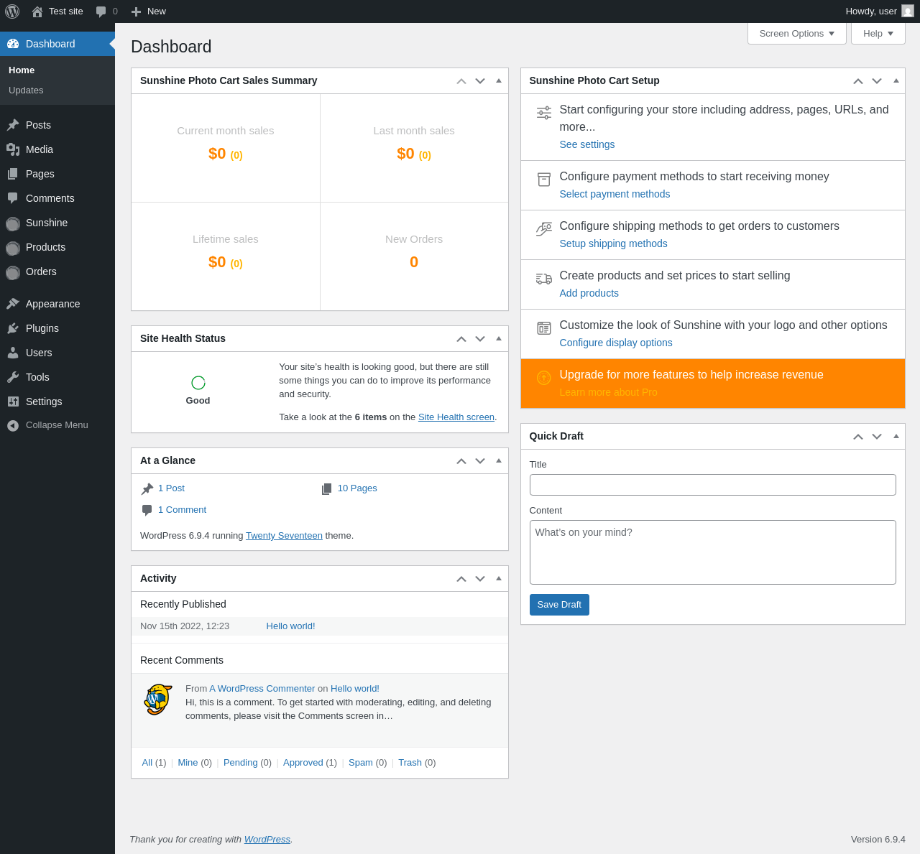
Task: Toggle Sunshine Photo Cart Sales Summary panel
Action: [x=499, y=80]
